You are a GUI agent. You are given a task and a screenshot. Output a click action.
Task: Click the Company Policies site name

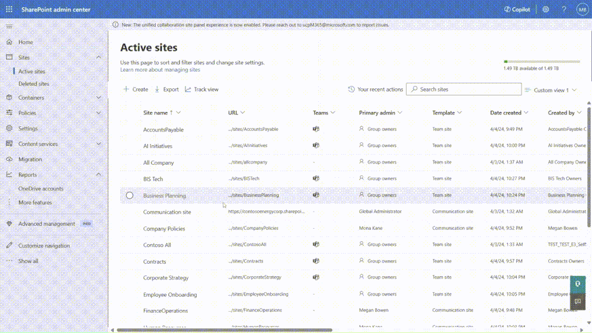(164, 228)
